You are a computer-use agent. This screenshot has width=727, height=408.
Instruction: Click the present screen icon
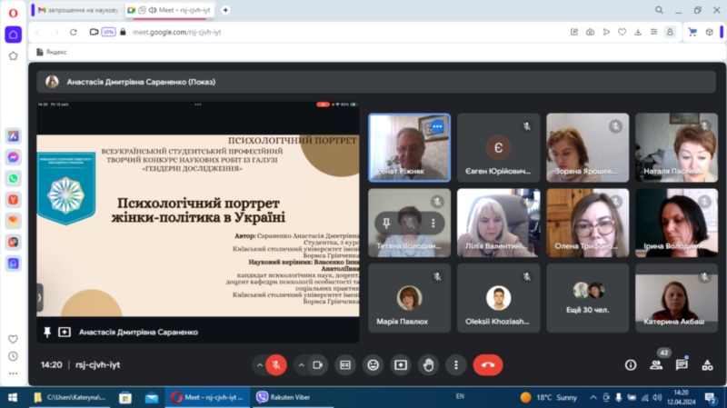(x=400, y=364)
